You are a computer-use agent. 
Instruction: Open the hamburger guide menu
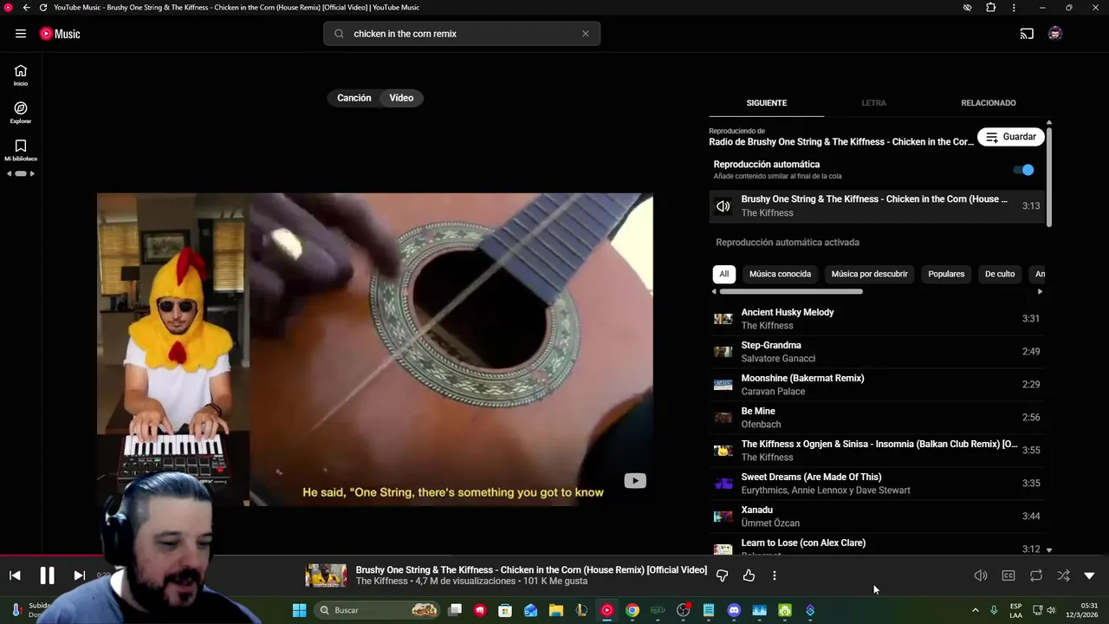point(21,34)
